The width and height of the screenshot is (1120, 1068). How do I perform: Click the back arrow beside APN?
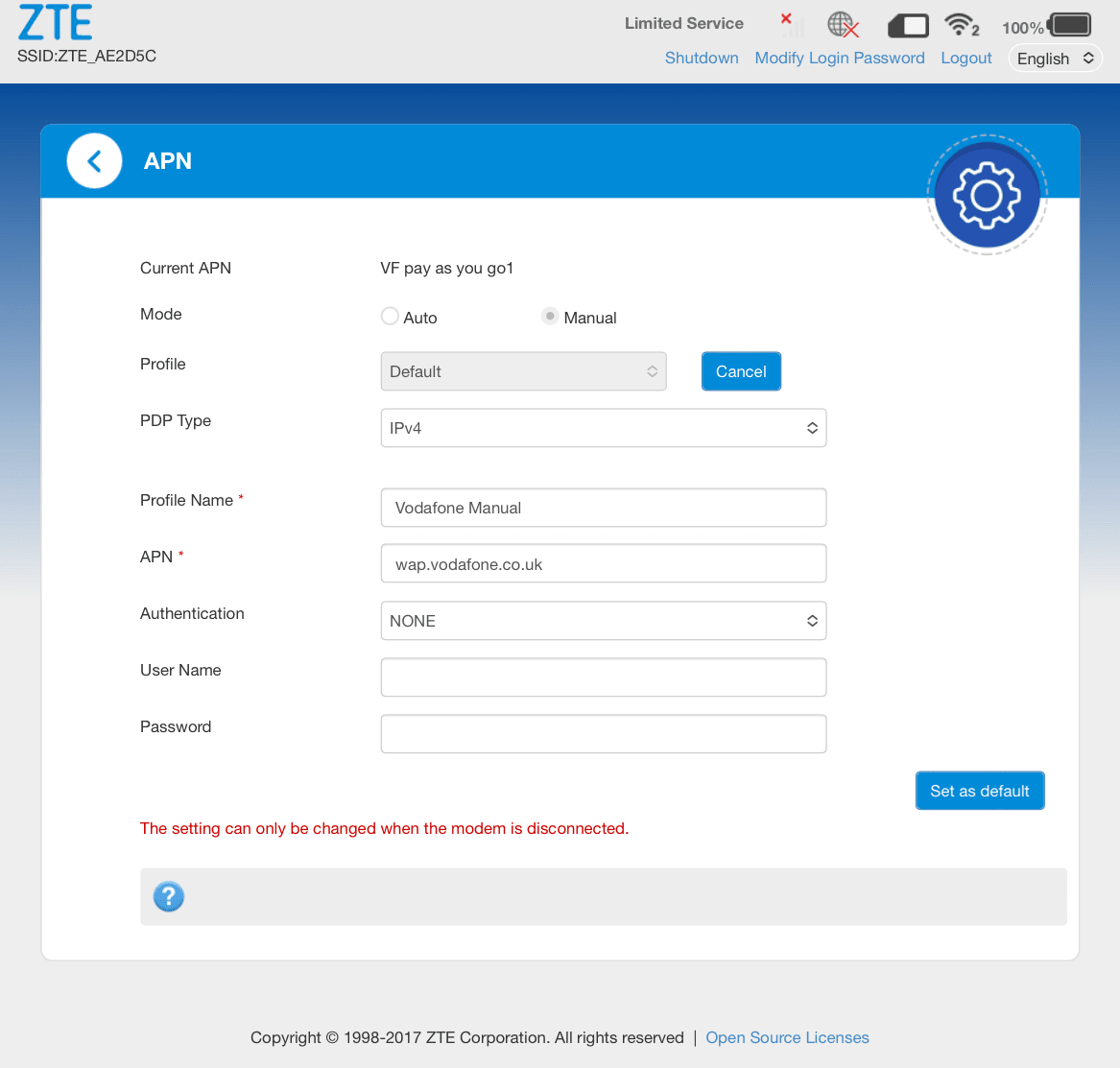[x=94, y=161]
